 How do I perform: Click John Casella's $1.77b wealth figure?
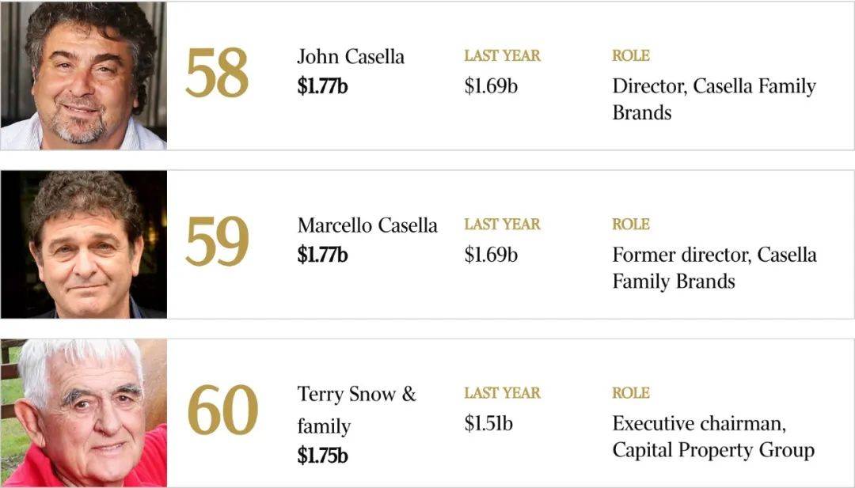[322, 86]
